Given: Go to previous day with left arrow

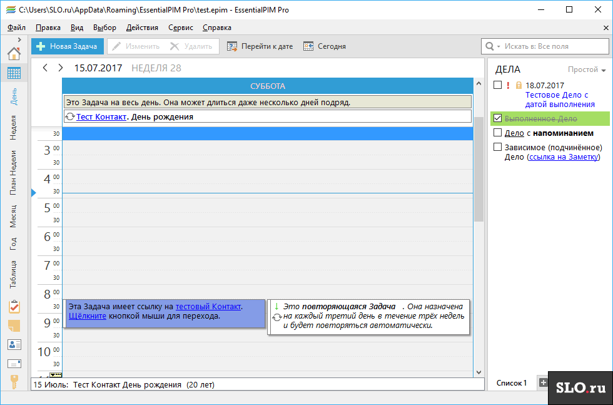Looking at the screenshot, I should point(45,68).
